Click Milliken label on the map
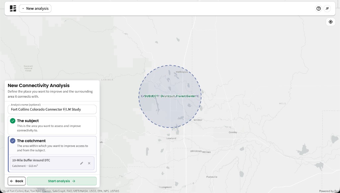The image size is (340, 193). 207,152
